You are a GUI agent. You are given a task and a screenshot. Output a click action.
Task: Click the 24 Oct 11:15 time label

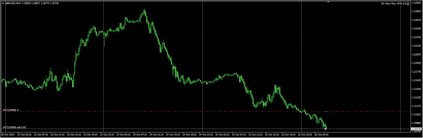tap(156, 134)
